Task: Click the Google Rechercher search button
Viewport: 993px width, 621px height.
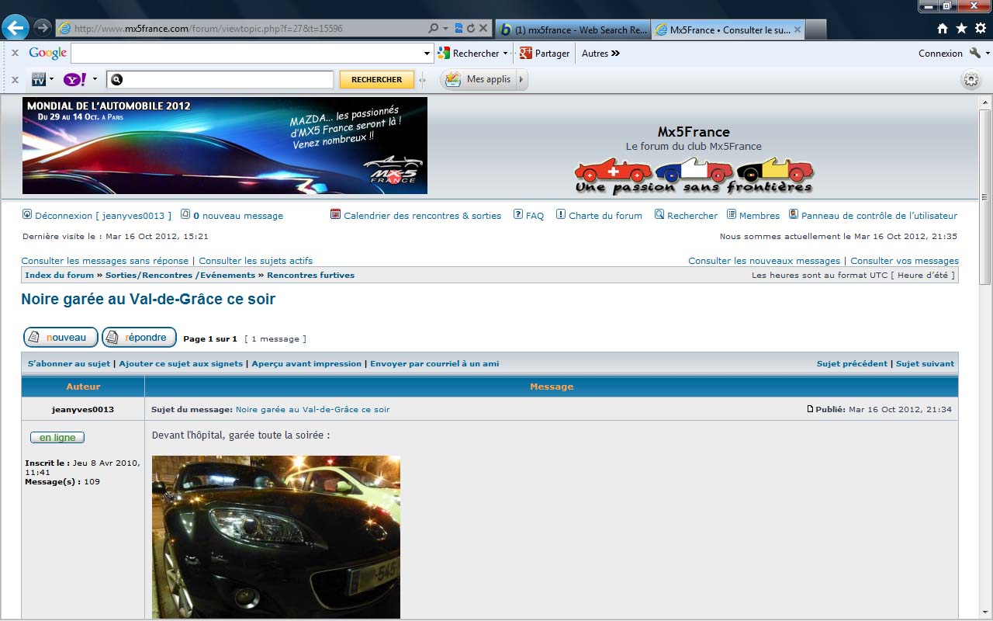Action: point(468,54)
